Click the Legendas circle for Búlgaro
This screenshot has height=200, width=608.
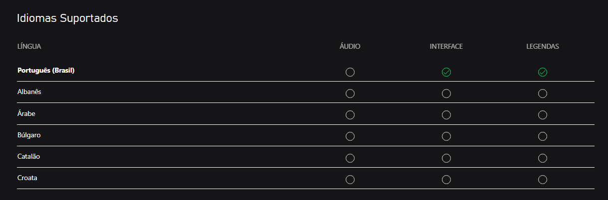click(543, 136)
